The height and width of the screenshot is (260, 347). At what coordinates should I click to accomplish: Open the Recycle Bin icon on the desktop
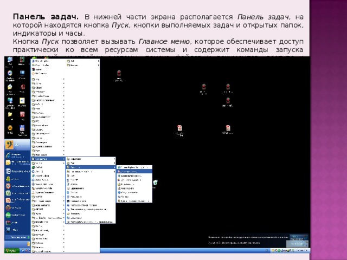pos(156,184)
